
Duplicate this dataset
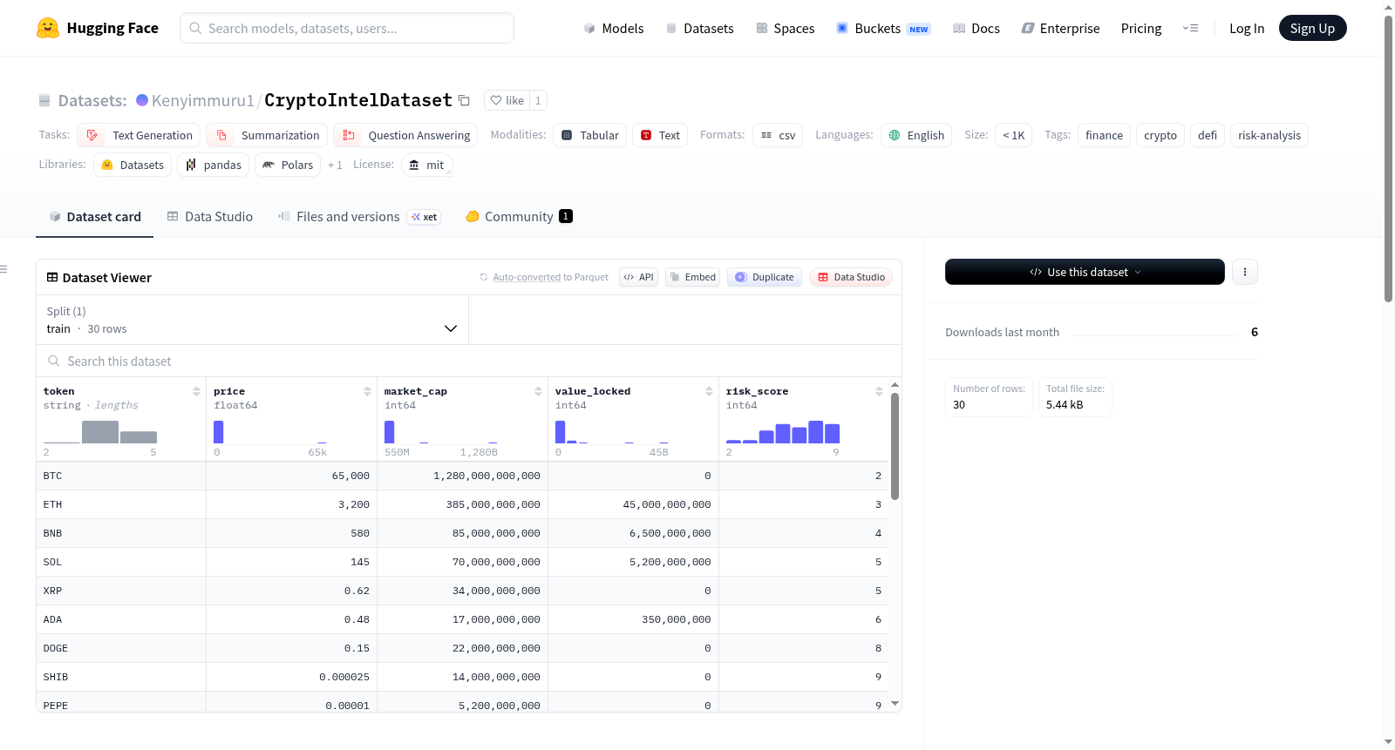tap(764, 277)
